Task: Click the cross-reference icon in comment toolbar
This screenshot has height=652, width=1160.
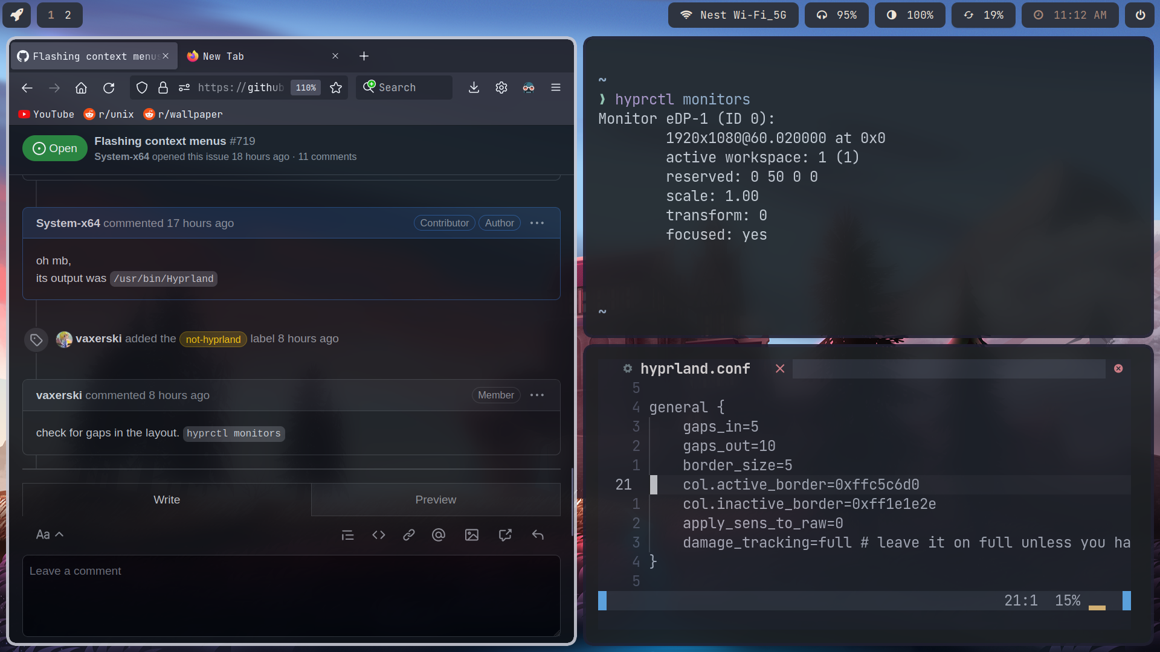Action: pyautogui.click(x=505, y=535)
